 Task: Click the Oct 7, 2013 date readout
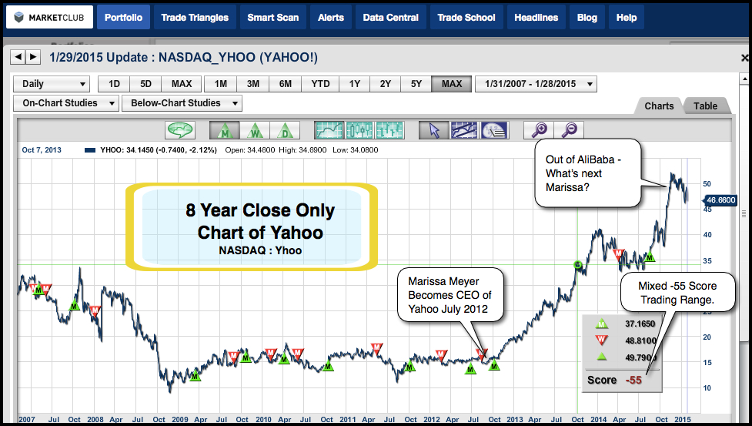pyautogui.click(x=42, y=150)
